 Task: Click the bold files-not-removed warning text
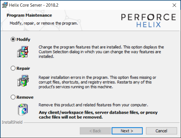(x=98, y=115)
